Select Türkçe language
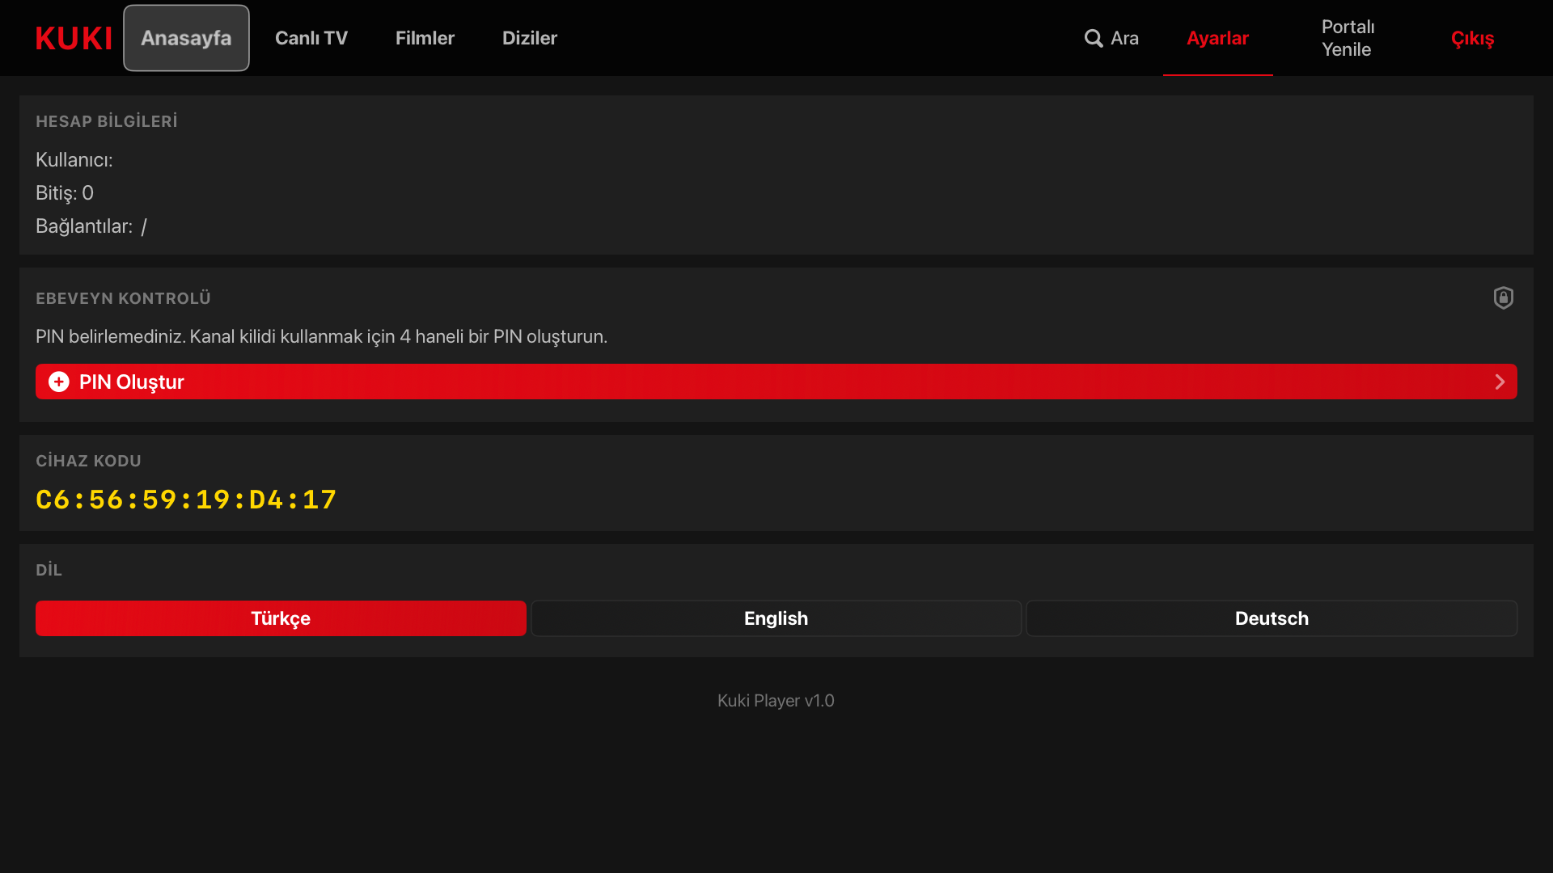This screenshot has width=1553, height=873. coord(281,618)
